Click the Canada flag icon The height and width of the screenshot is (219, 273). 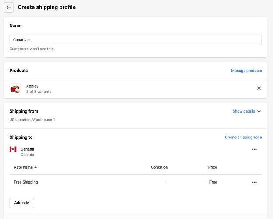(x=13, y=149)
